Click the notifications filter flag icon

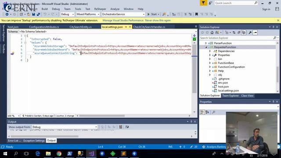(x=203, y=3)
